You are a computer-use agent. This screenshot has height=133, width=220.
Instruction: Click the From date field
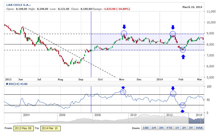click(x=23, y=128)
